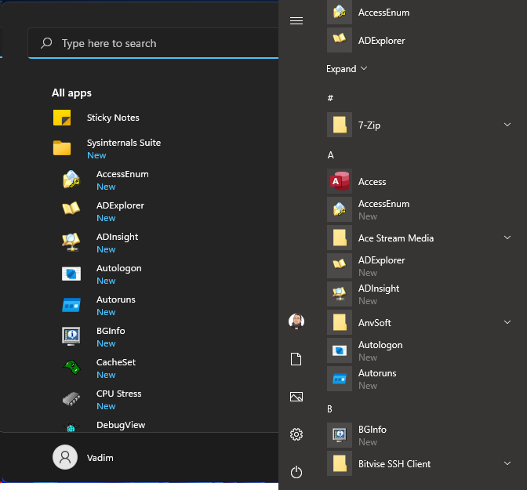Open Pictures icon in Start sidebar

click(x=296, y=397)
